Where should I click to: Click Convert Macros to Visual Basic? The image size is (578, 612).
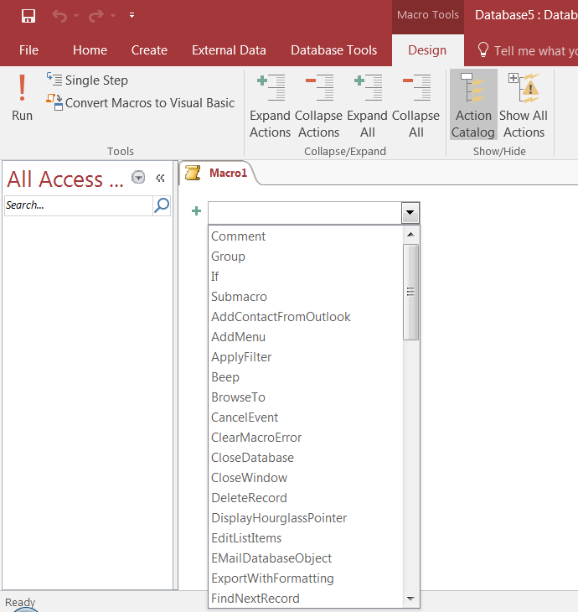(141, 102)
